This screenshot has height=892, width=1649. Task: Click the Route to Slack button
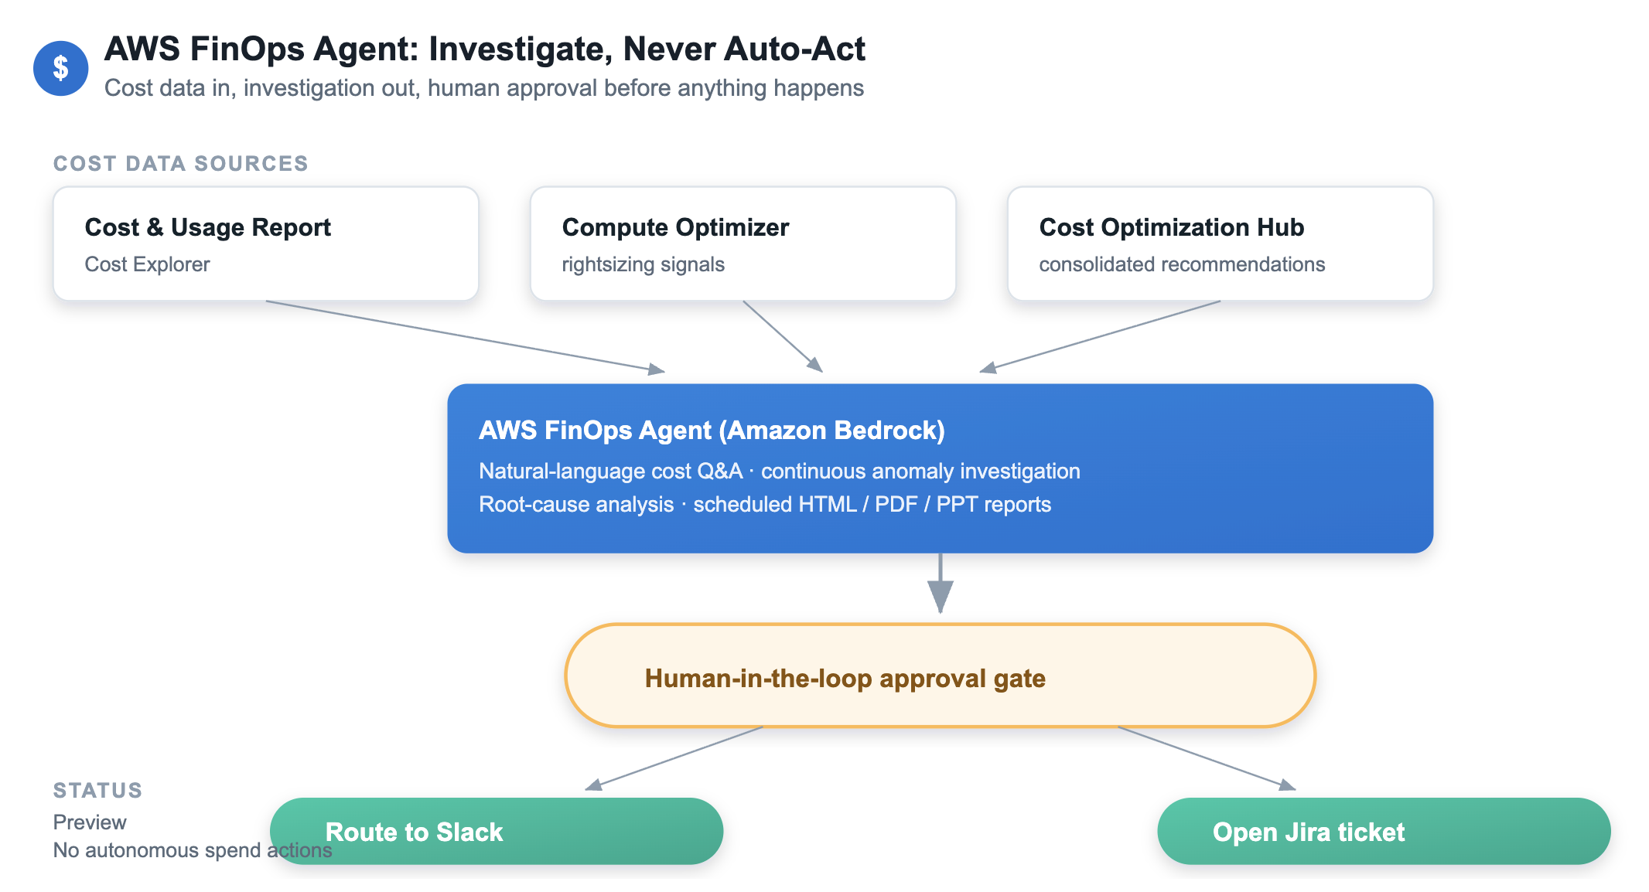click(497, 831)
